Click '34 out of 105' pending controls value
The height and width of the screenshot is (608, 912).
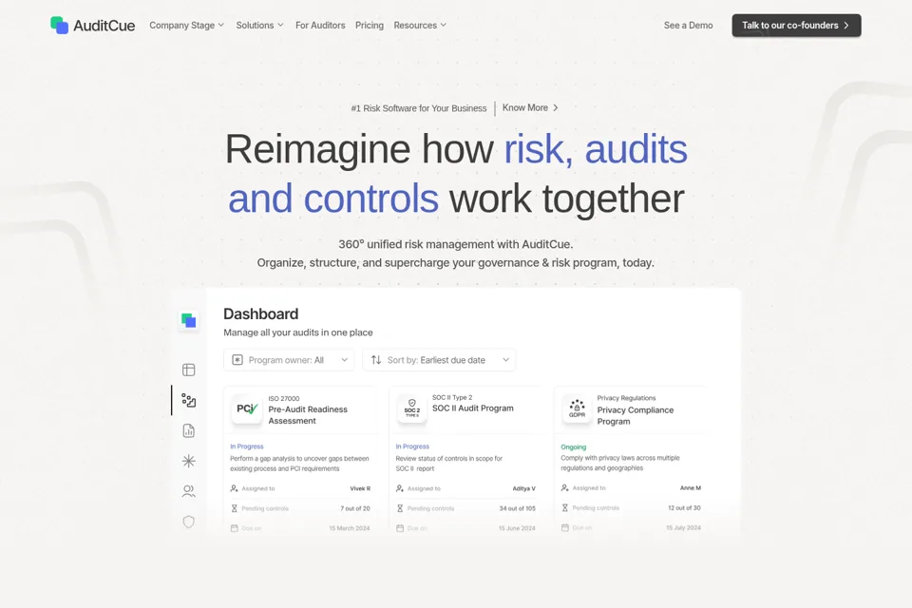(517, 508)
